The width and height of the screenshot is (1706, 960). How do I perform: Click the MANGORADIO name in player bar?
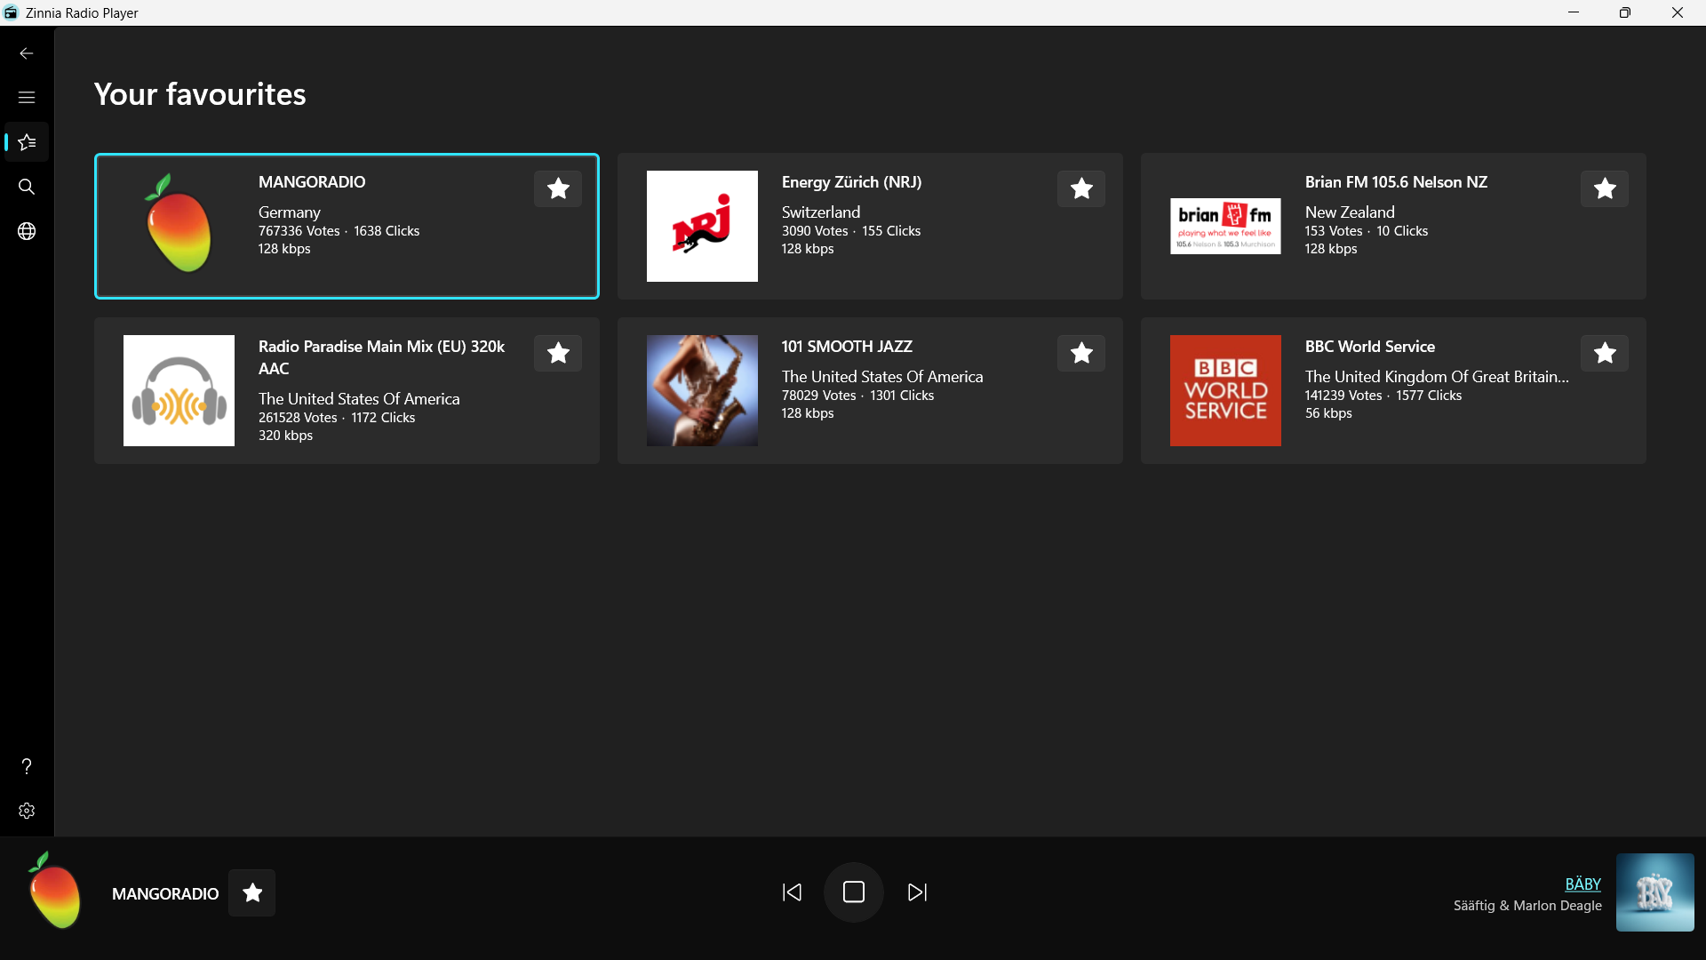[x=165, y=893]
